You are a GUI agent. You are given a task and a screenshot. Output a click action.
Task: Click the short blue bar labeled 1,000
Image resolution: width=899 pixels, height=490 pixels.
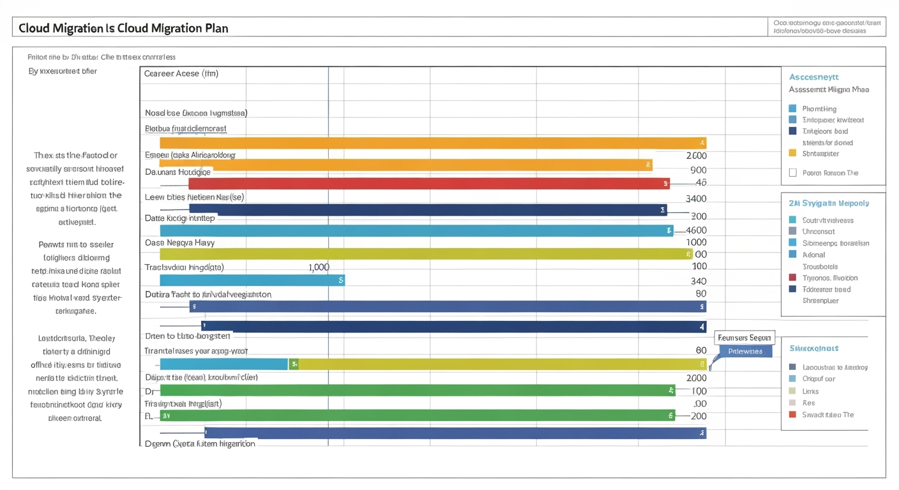[x=252, y=279]
